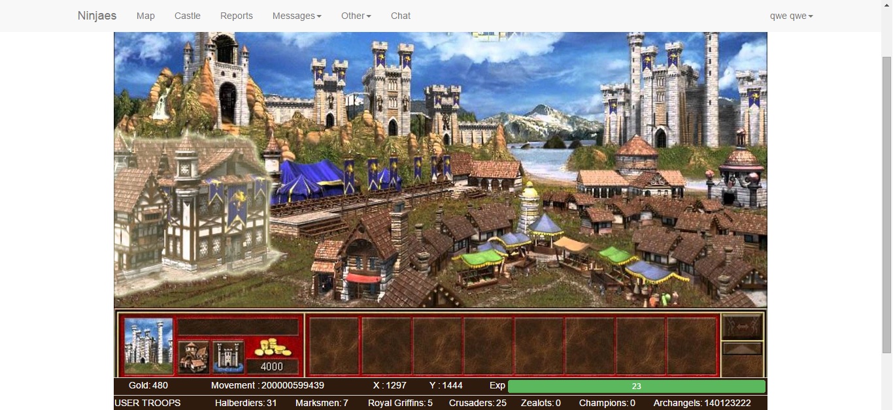Click the village hall icon in panel
893x410 pixels.
coord(194,356)
